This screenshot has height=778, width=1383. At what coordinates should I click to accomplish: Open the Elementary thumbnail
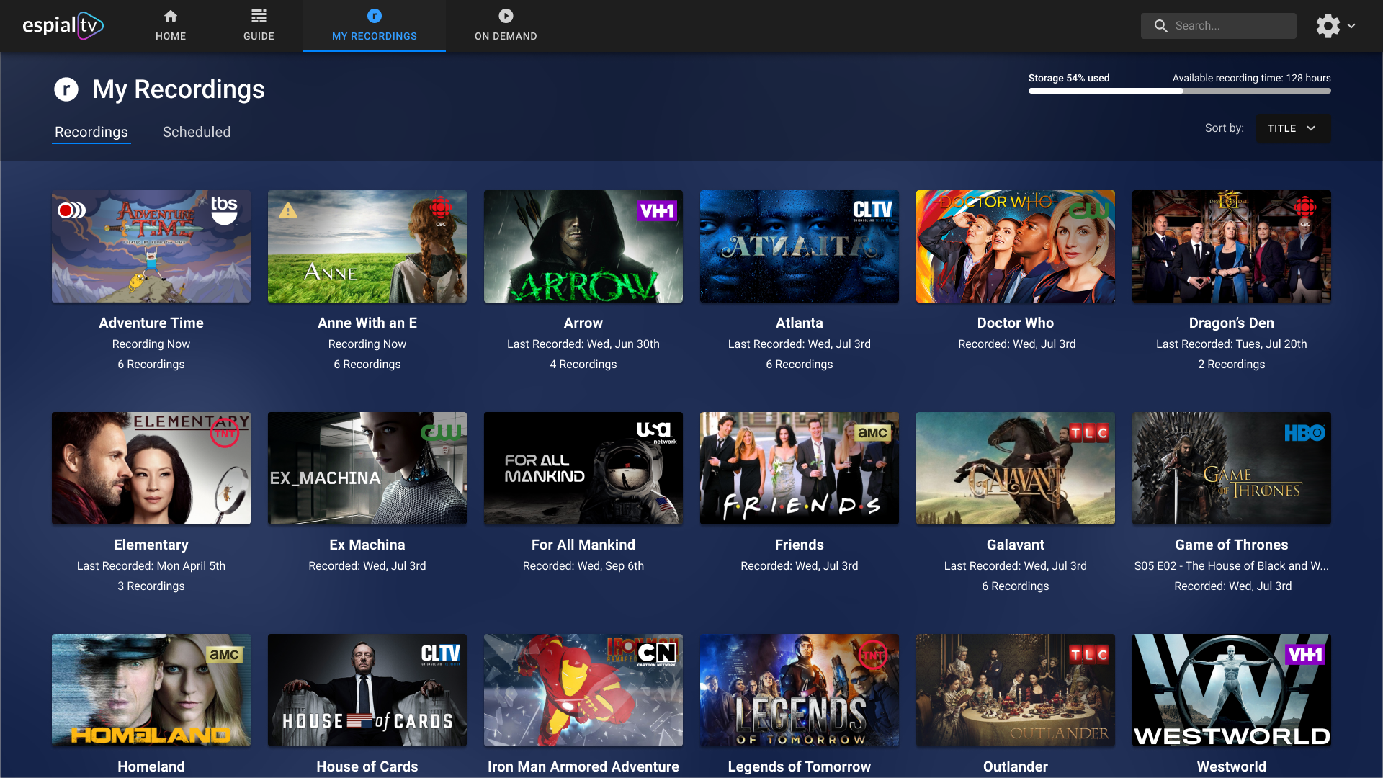[x=151, y=468]
